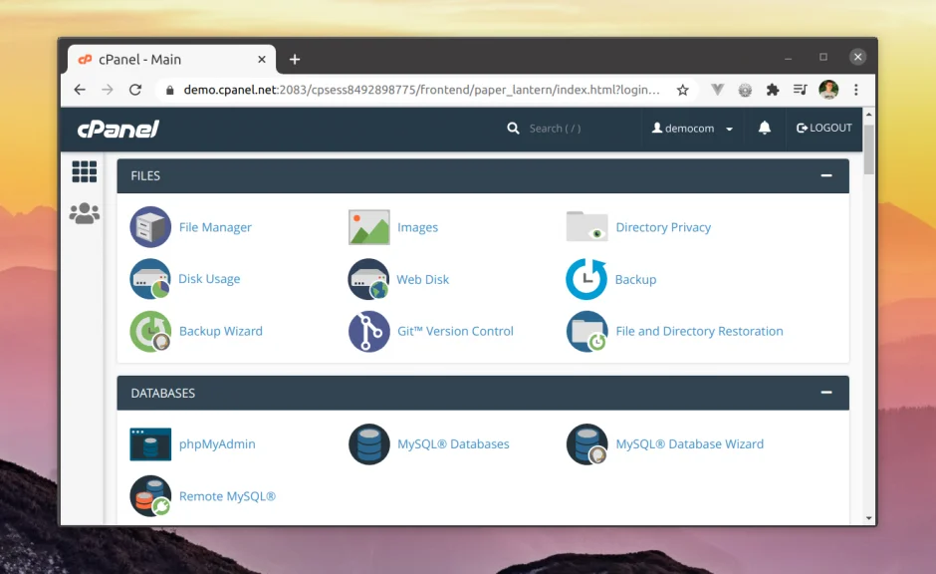Click the browser address bar URL
The image size is (936, 574).
coord(421,90)
